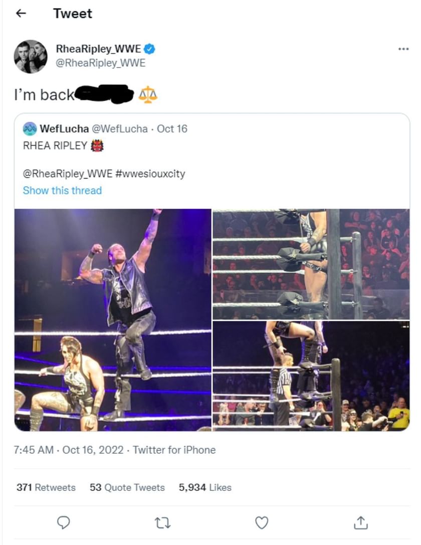Open the reply icon on this tweet
The height and width of the screenshot is (545, 421).
(x=63, y=523)
